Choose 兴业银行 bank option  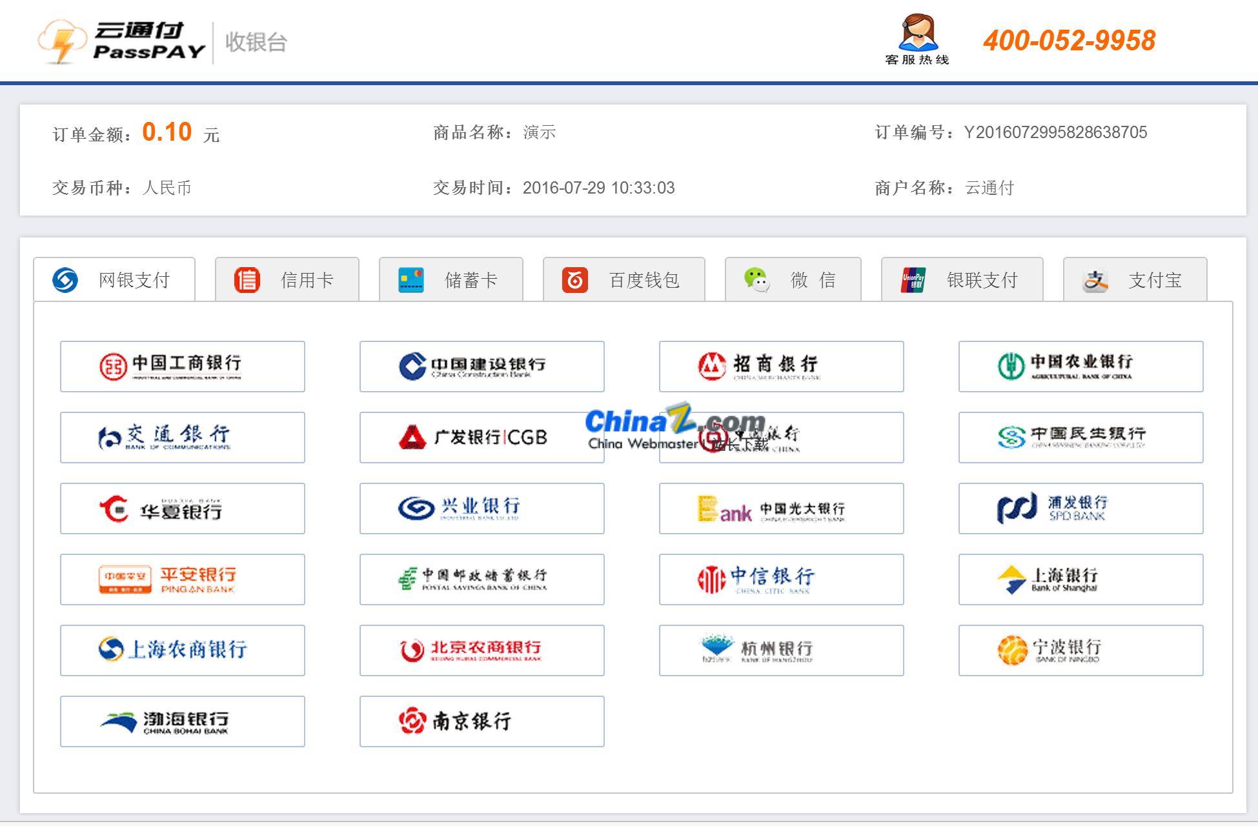point(482,509)
